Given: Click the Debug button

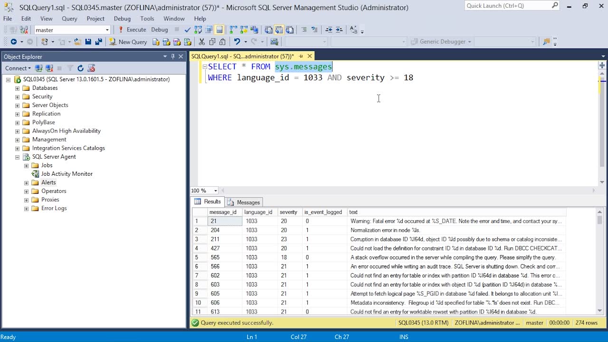Looking at the screenshot, I should tap(160, 29).
